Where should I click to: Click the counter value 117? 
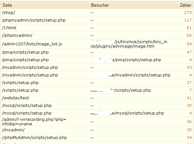(188, 20)
